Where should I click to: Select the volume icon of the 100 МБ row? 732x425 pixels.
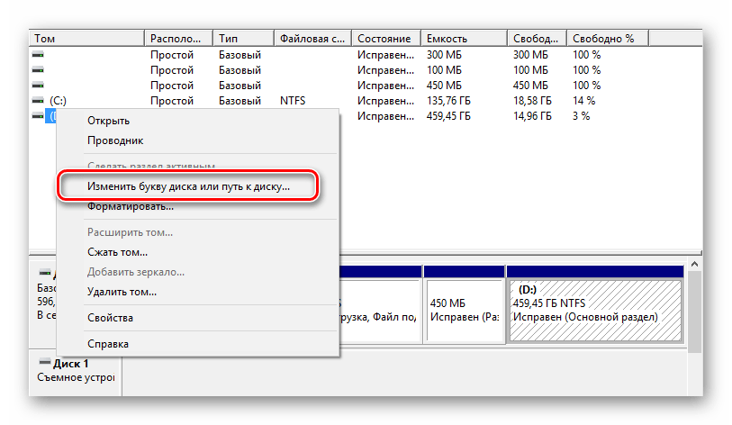click(37, 70)
